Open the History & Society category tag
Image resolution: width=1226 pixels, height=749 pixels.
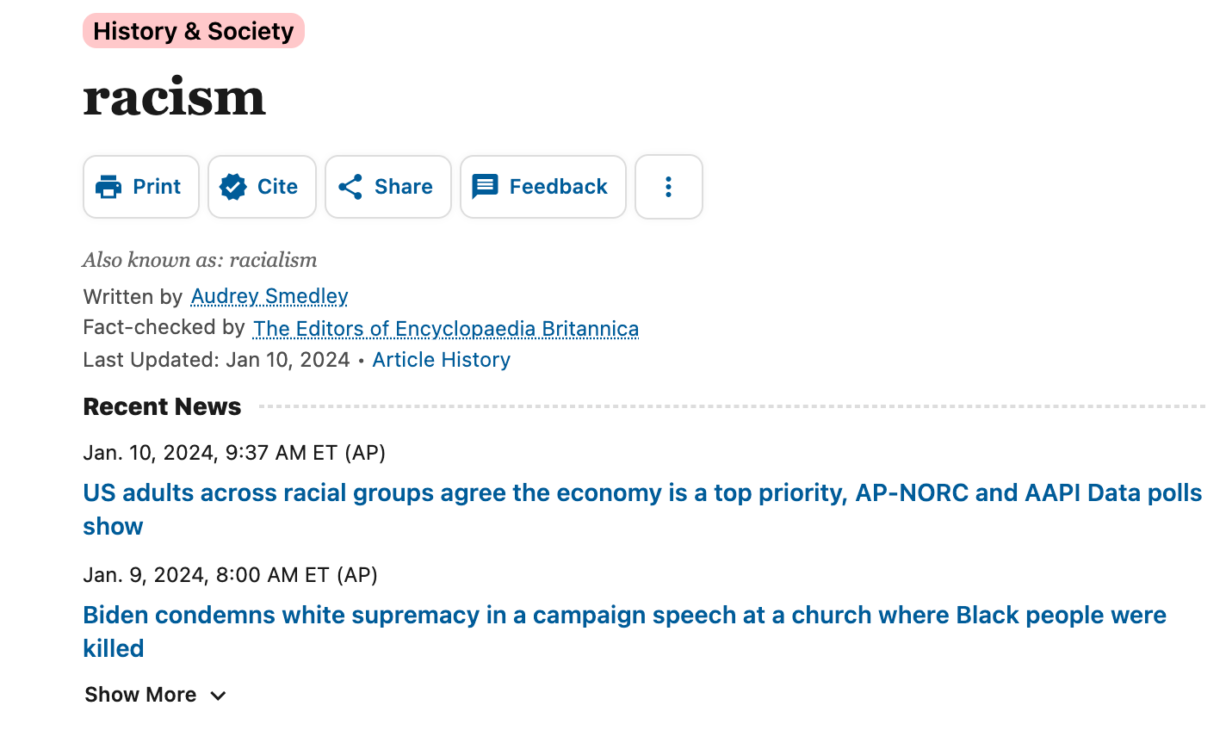click(194, 31)
